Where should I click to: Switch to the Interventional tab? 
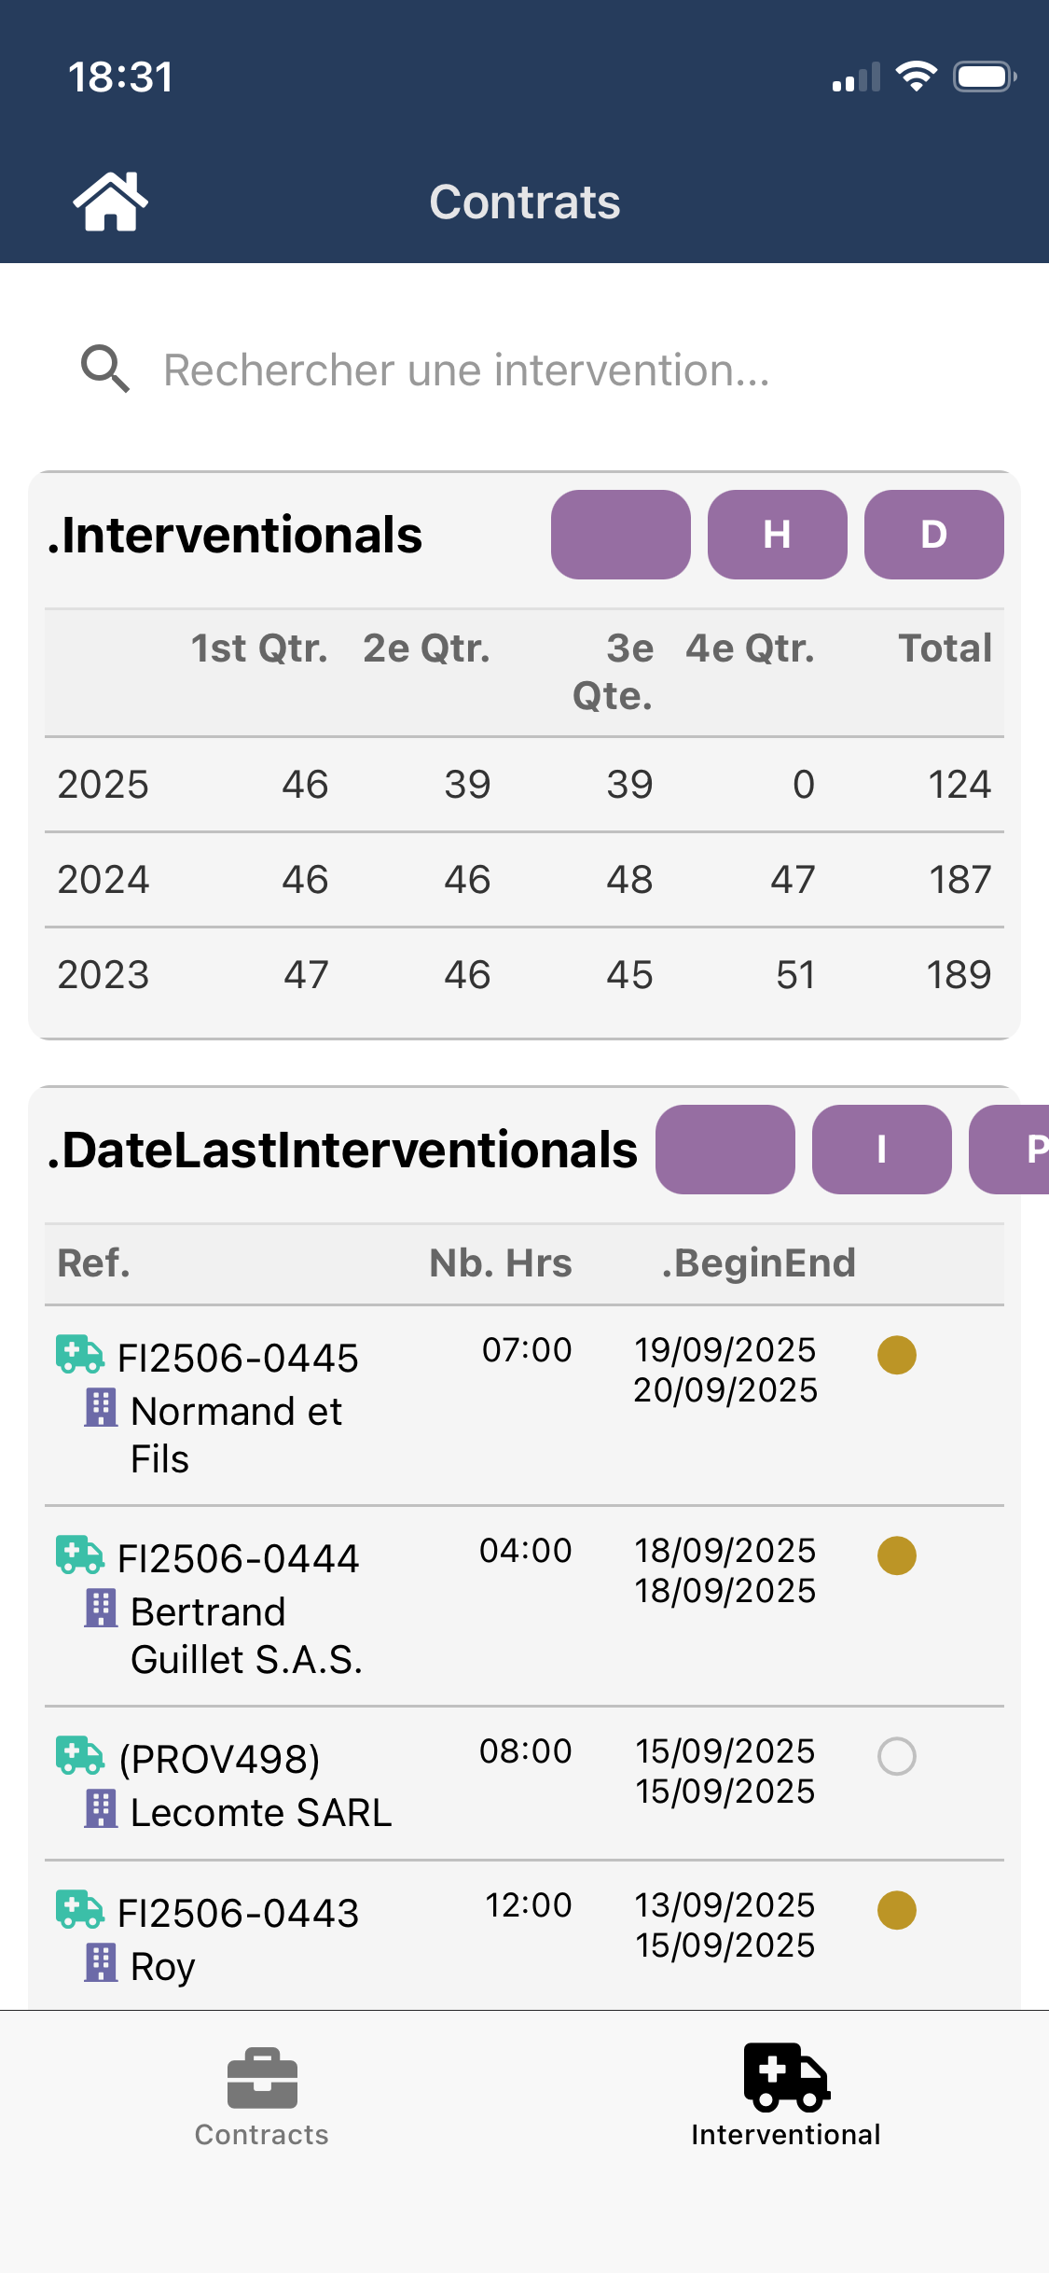click(785, 2096)
